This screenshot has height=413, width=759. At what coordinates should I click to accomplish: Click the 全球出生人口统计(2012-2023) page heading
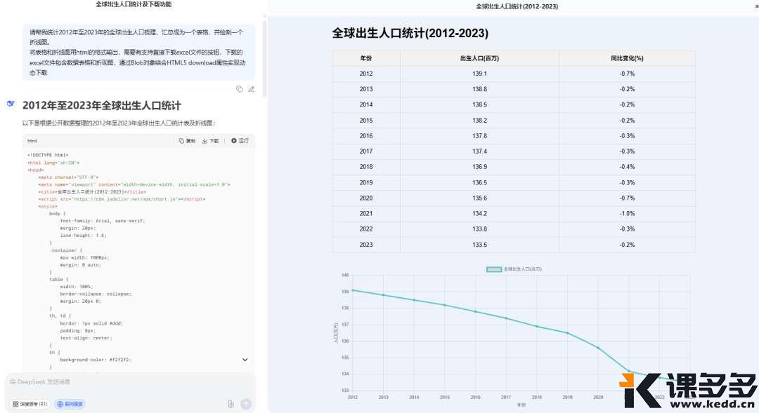pyautogui.click(x=410, y=34)
